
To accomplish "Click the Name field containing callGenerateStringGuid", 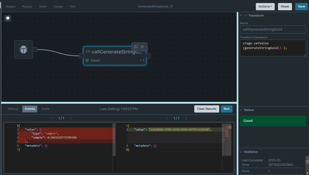I will coord(273,30).
